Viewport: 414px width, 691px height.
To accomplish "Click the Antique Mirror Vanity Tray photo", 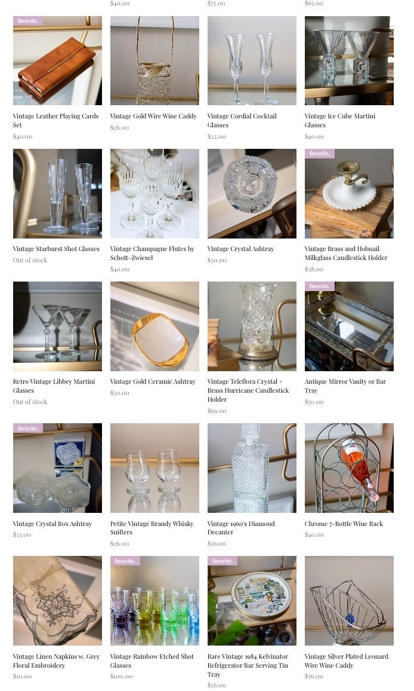I will click(x=349, y=326).
